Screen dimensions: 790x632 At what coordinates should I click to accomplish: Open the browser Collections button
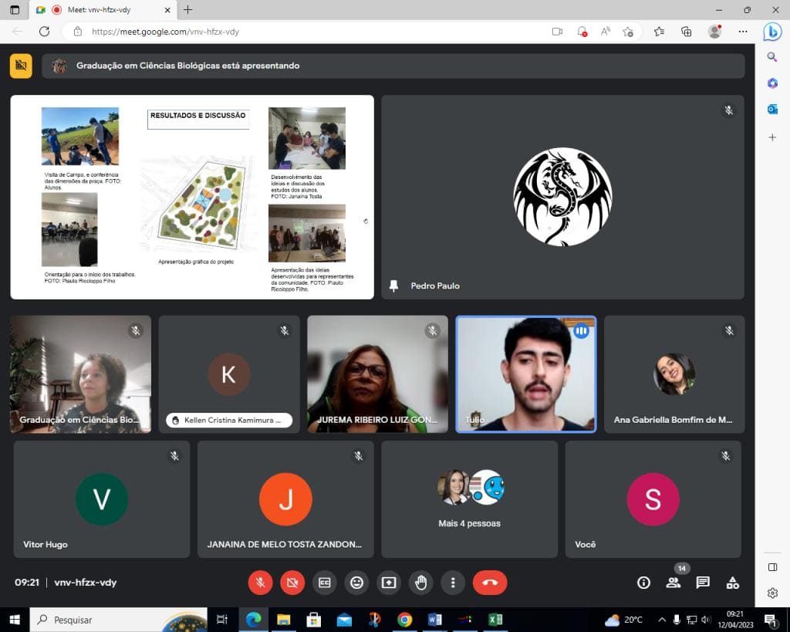[x=686, y=31]
